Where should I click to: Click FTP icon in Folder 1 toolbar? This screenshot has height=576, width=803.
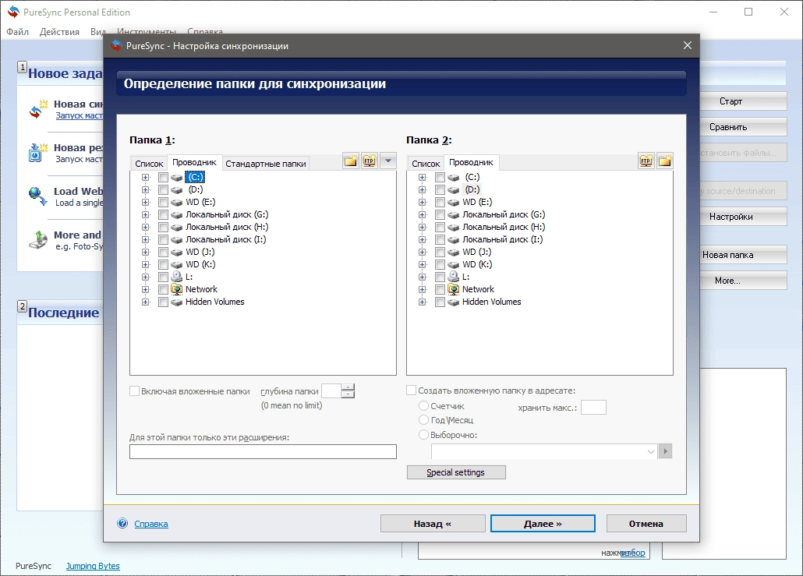point(370,161)
